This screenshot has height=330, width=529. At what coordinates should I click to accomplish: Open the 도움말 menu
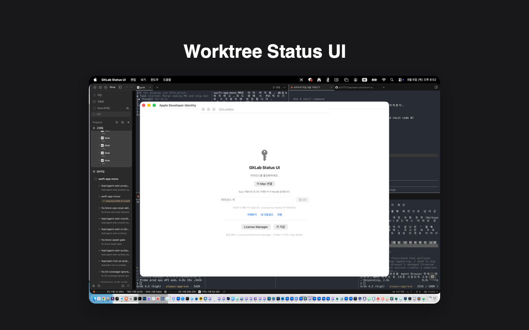(x=167, y=80)
